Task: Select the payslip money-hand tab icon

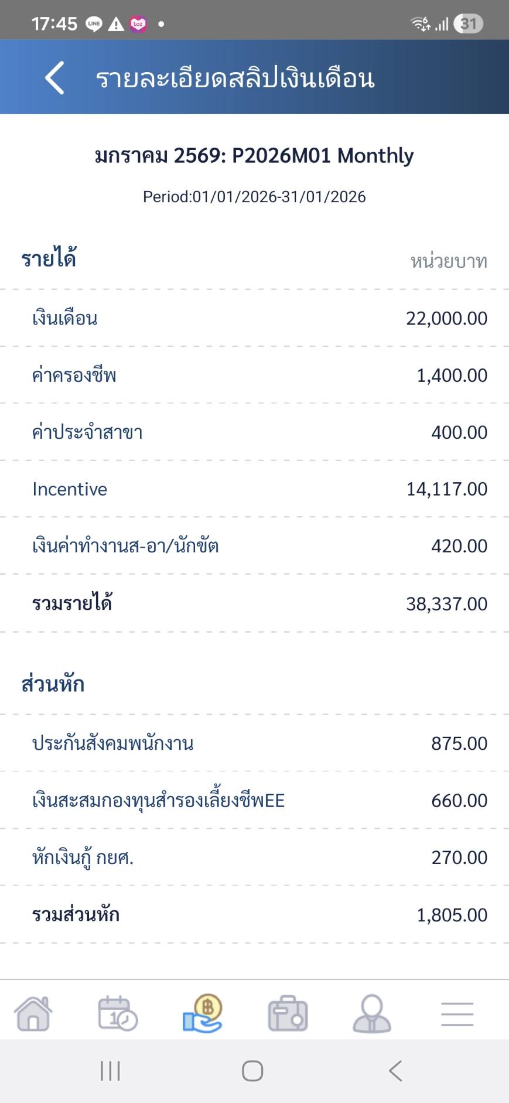Action: click(203, 1013)
